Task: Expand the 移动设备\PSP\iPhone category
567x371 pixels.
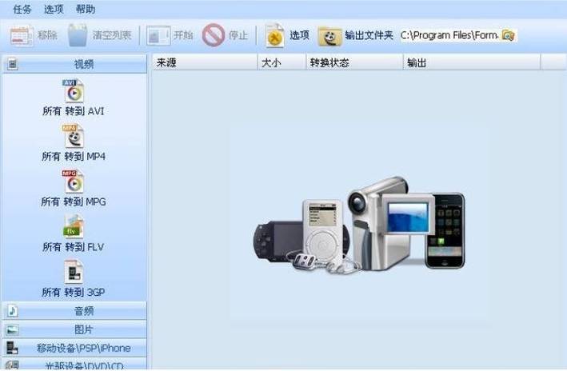Action: pyautogui.click(x=75, y=348)
